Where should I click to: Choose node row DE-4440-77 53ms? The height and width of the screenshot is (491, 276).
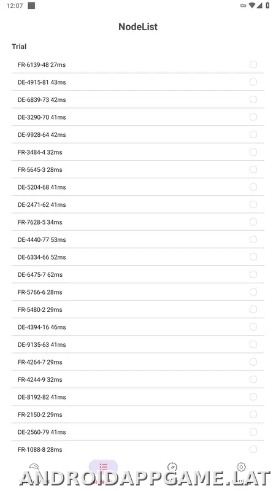tap(137, 239)
